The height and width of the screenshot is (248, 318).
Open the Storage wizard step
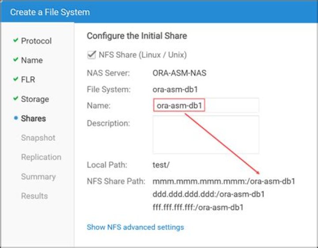coord(35,99)
